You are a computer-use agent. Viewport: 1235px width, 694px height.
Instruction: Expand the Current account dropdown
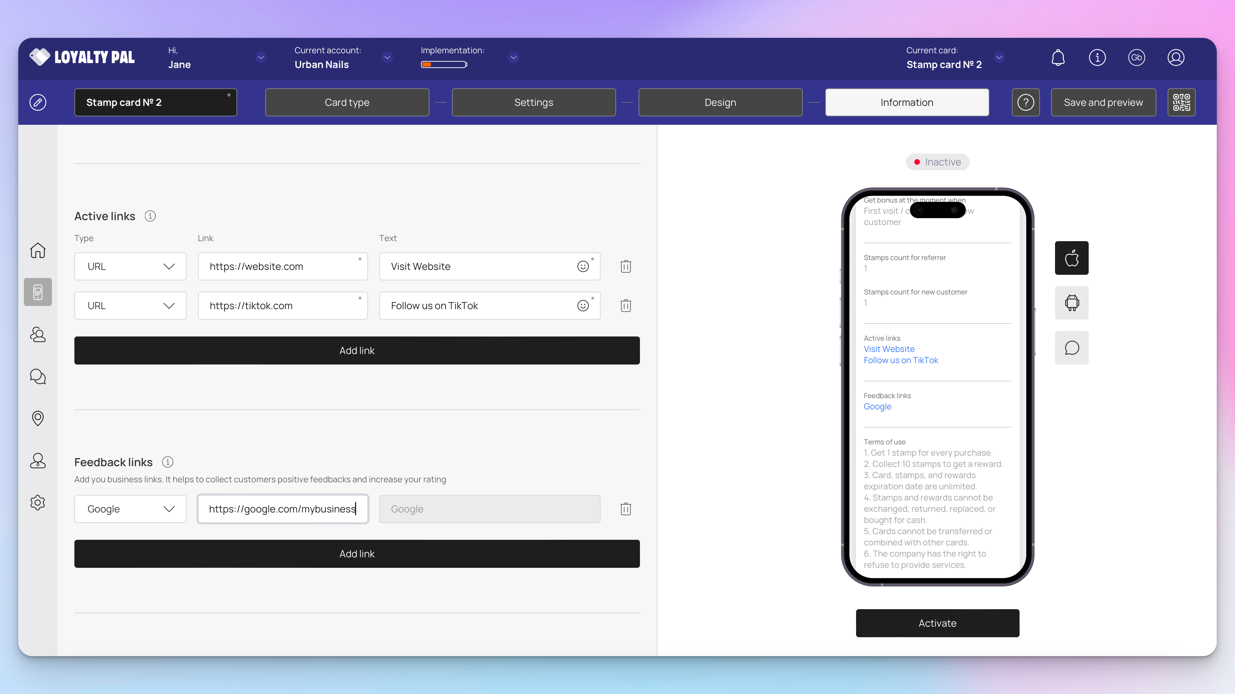coord(387,57)
